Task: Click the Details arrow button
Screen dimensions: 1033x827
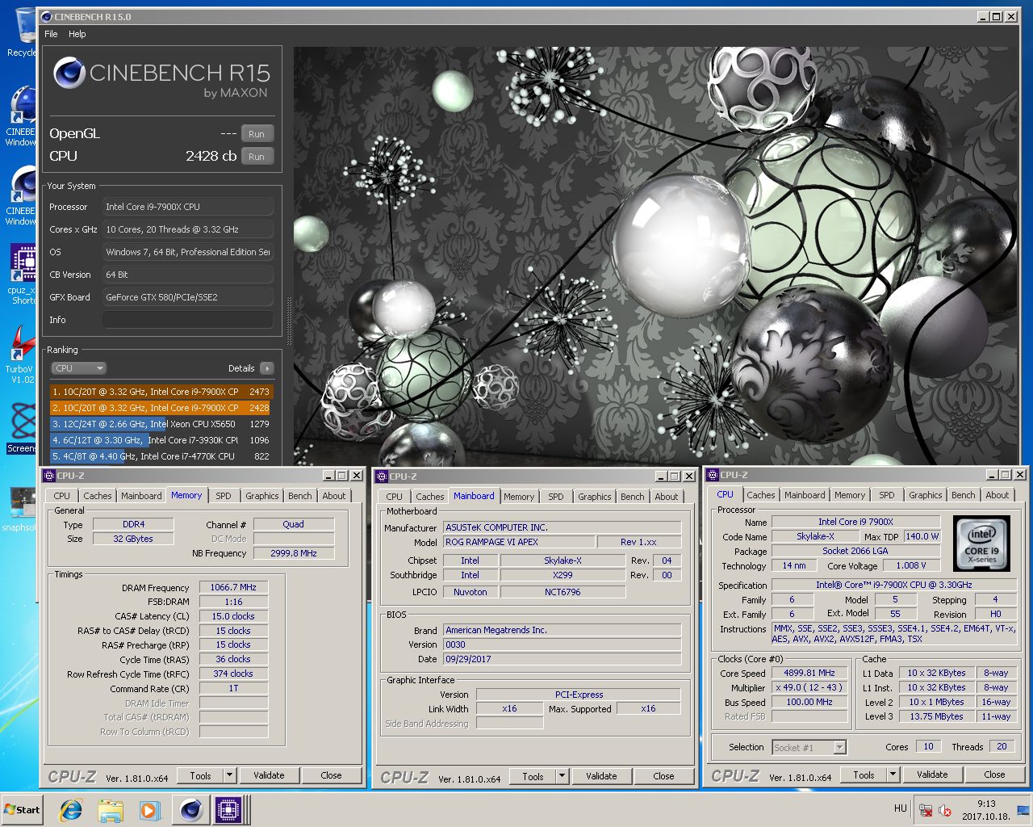Action: click(x=267, y=368)
